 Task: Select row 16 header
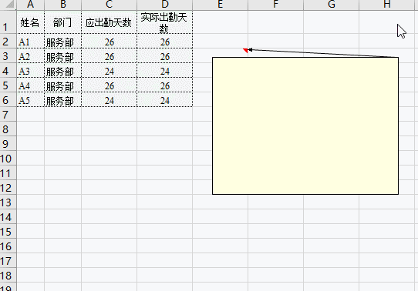click(8, 246)
